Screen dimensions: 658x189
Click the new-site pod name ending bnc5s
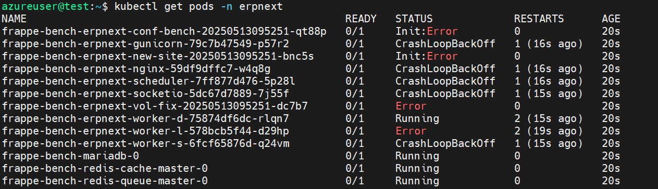158,56
